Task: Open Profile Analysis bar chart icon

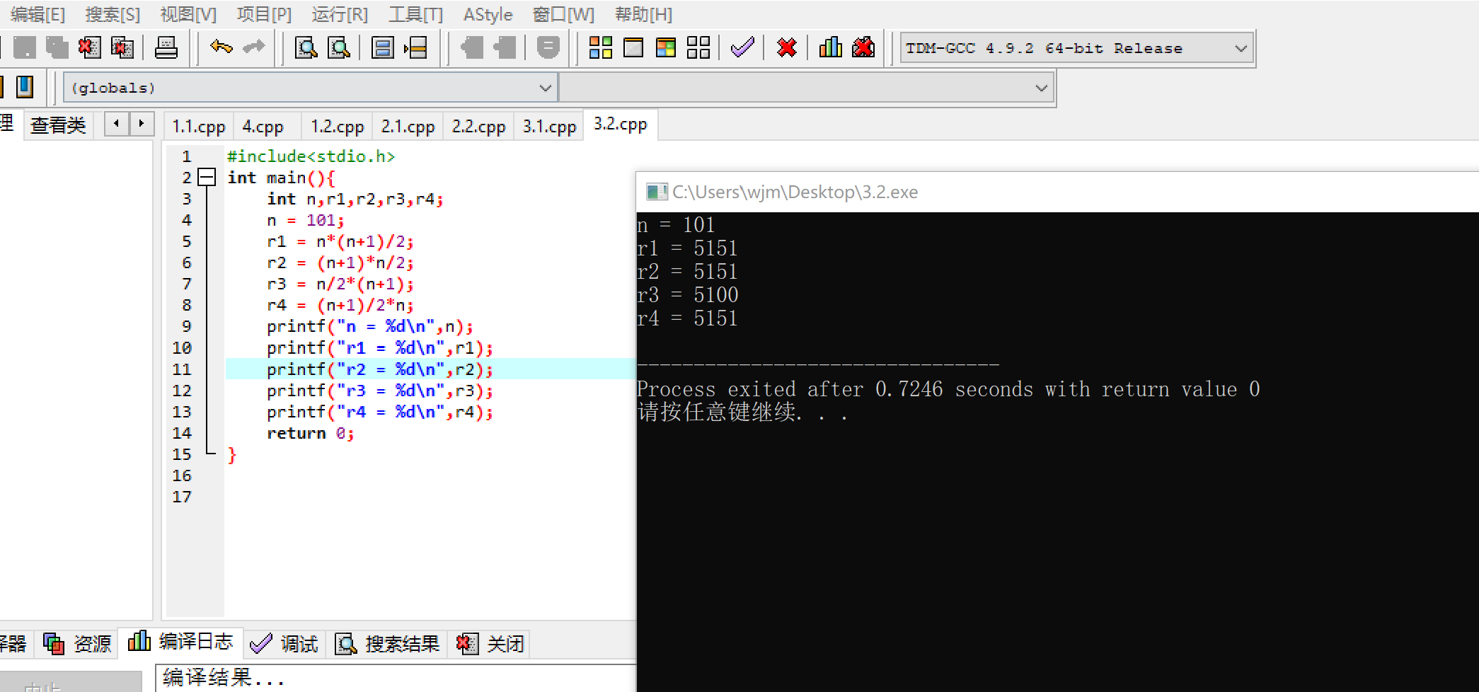Action: 830,48
